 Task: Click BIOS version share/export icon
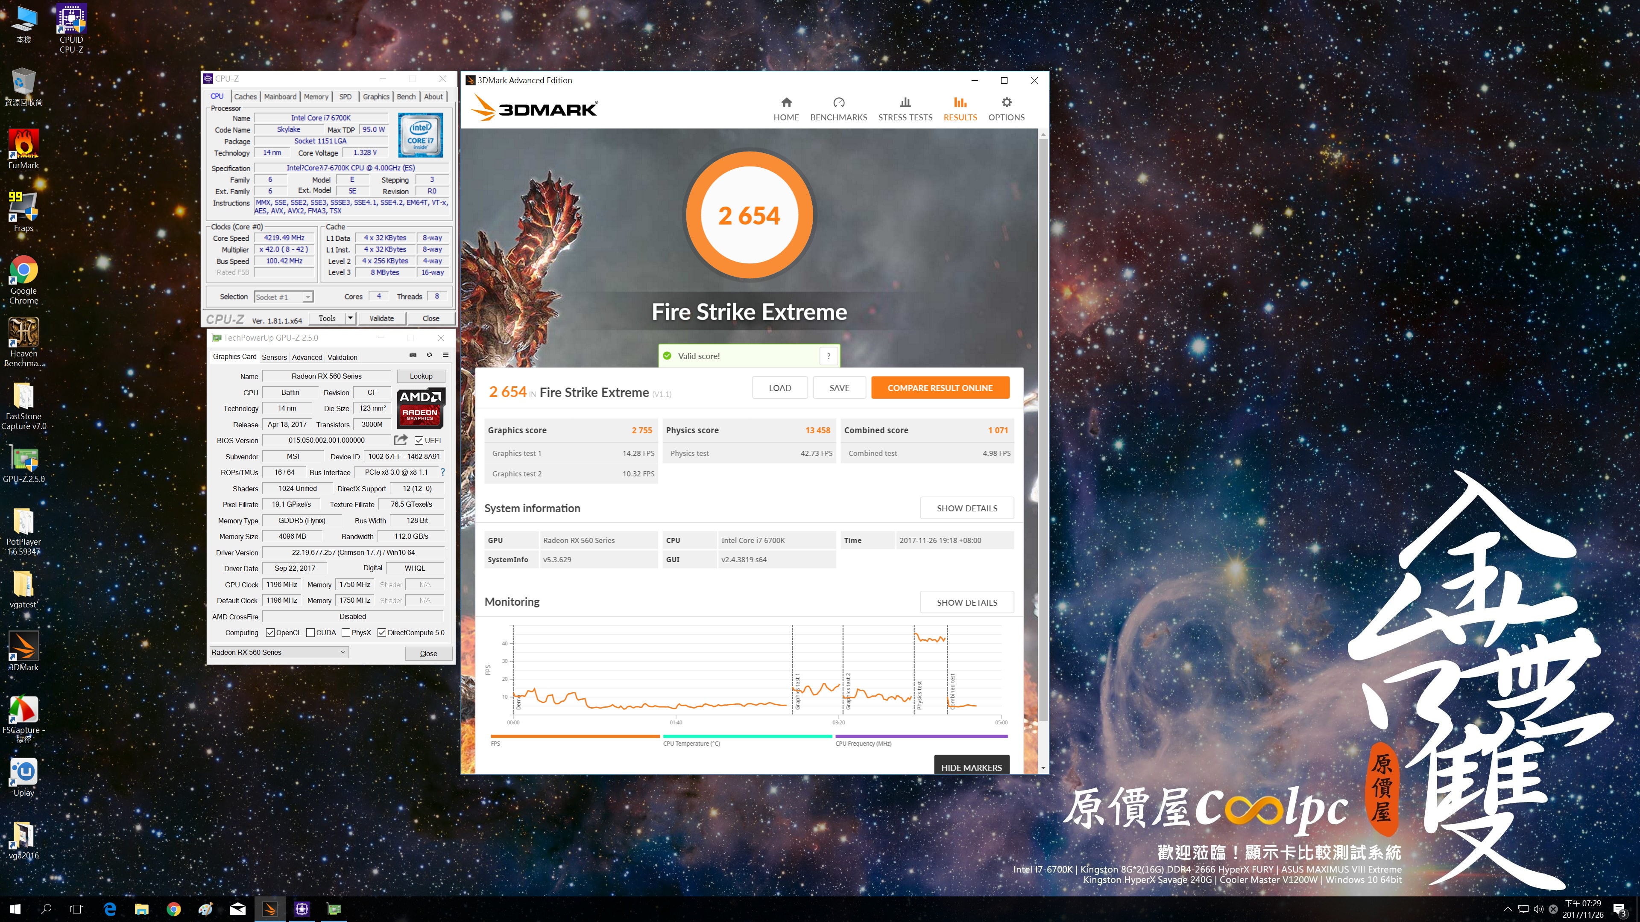pos(401,440)
